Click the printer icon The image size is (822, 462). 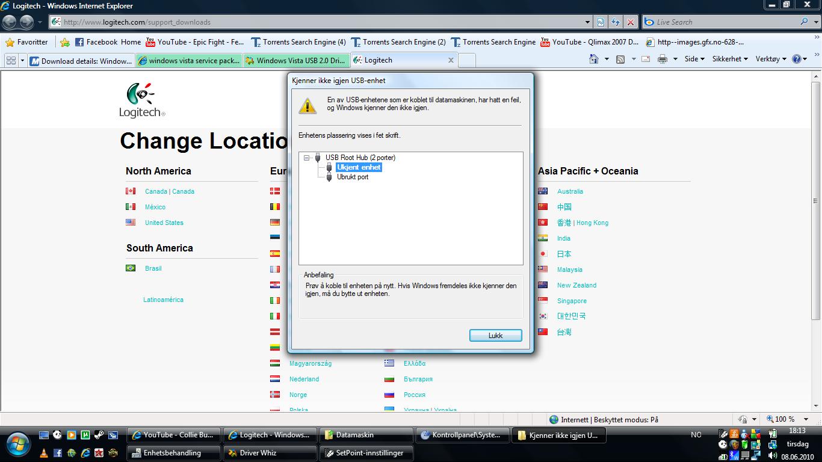pyautogui.click(x=663, y=59)
